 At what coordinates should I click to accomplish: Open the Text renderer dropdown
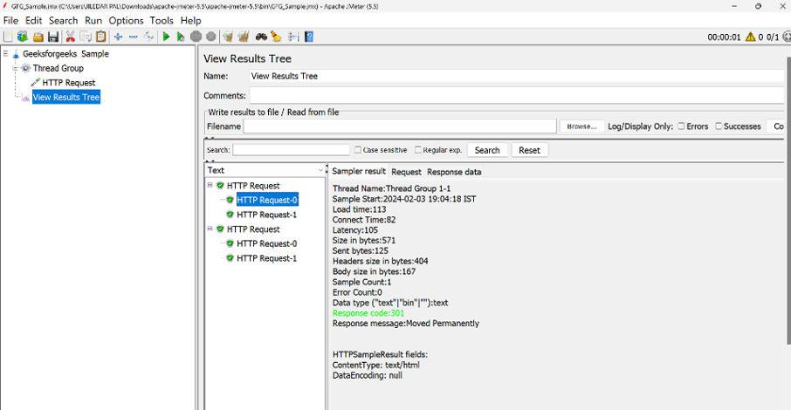pyautogui.click(x=265, y=170)
